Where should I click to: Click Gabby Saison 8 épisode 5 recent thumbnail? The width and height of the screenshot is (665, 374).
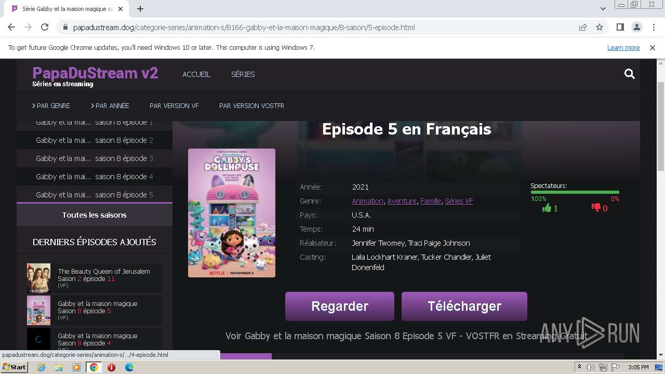38,311
